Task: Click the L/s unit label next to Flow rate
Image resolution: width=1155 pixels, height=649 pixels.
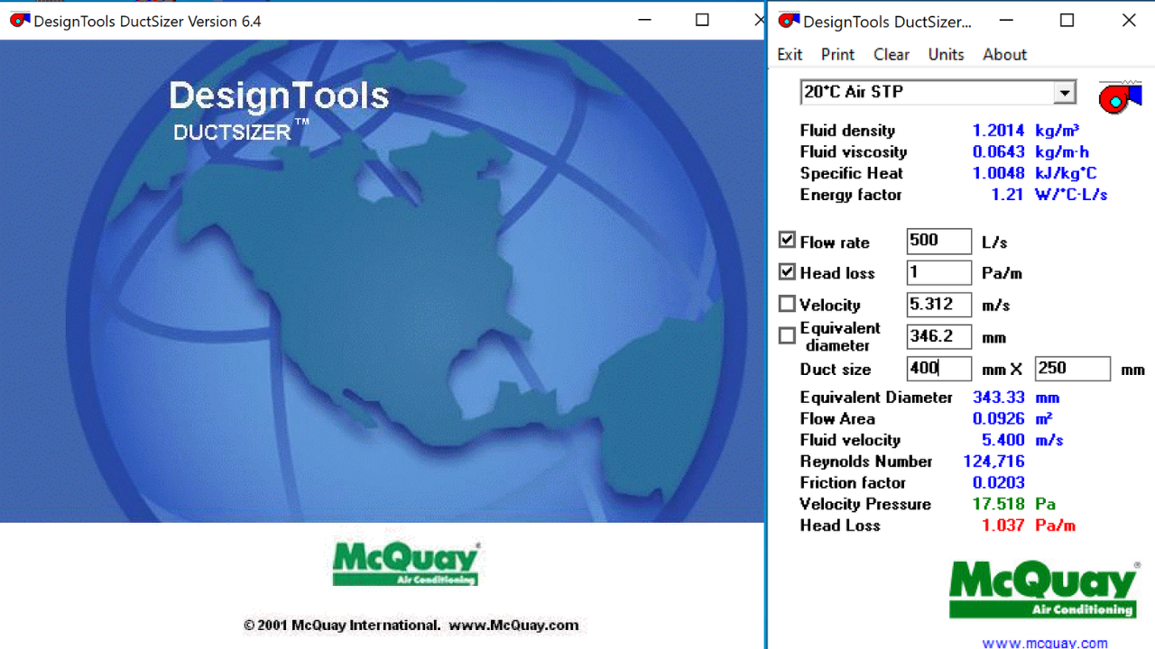Action: [994, 242]
